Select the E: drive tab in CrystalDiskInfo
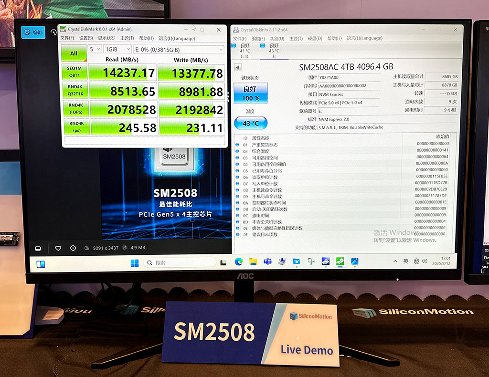The image size is (489, 377). coord(274,50)
